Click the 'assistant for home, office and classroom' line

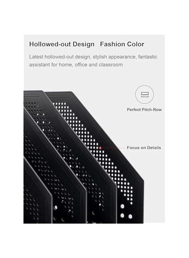click(76, 65)
